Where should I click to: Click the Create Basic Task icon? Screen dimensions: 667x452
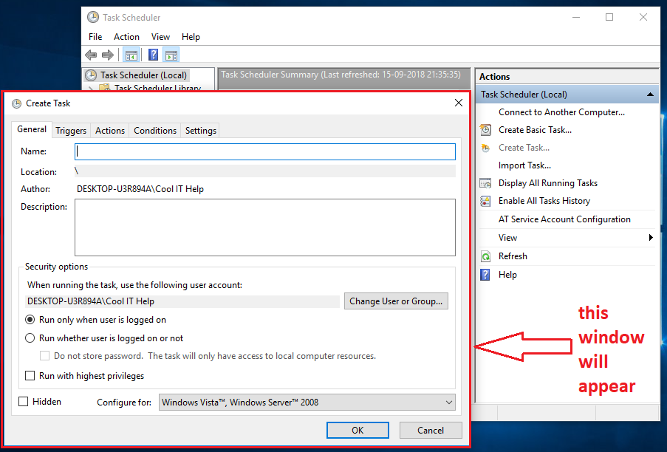tap(486, 130)
